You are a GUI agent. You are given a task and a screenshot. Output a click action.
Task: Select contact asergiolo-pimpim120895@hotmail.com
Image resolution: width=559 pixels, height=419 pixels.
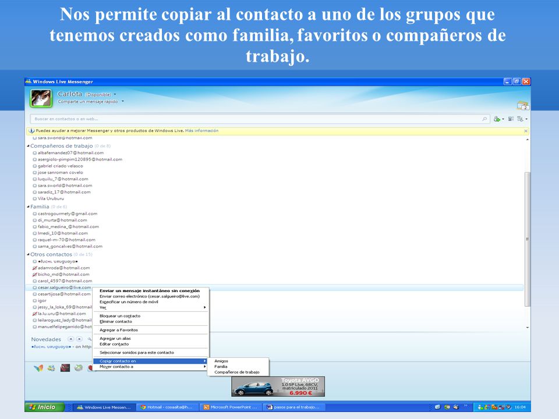coord(80,159)
